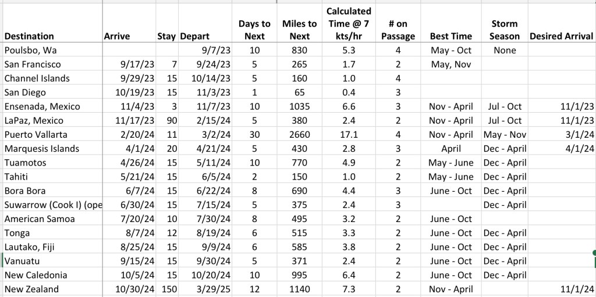Click the New Caledonia miles to next cell

[x=299, y=275]
